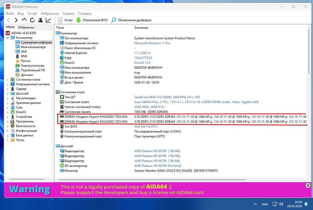Go up one level with Up arrow
Viewport: 313px width, 210px height.
[x=24, y=20]
